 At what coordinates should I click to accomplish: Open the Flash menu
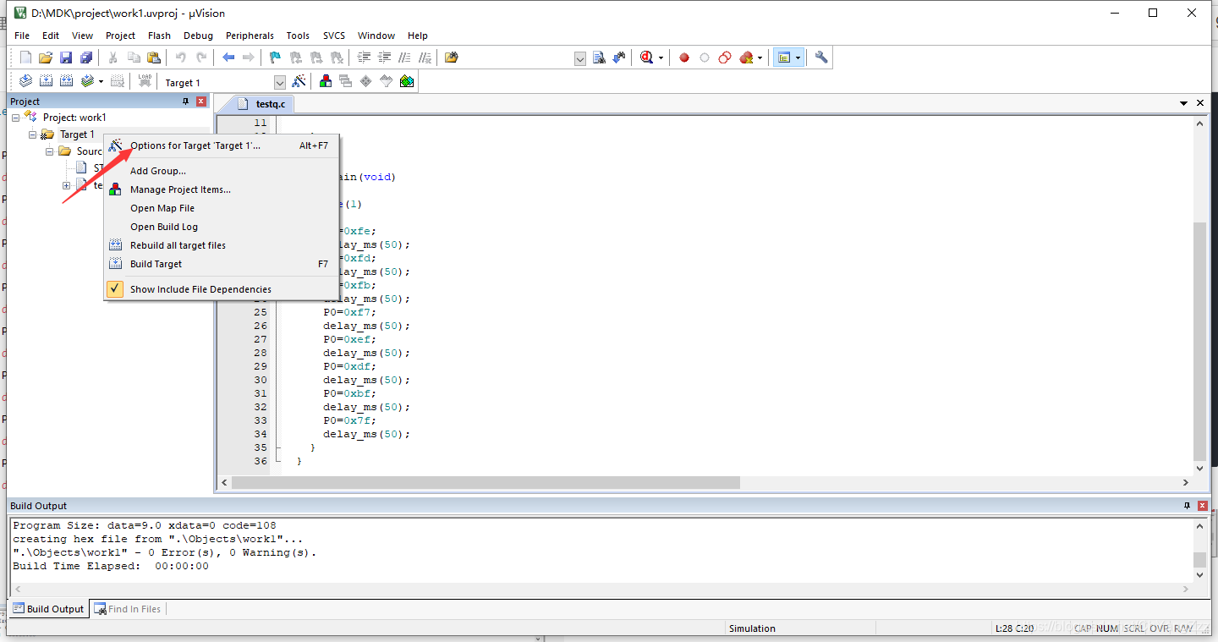click(x=159, y=36)
